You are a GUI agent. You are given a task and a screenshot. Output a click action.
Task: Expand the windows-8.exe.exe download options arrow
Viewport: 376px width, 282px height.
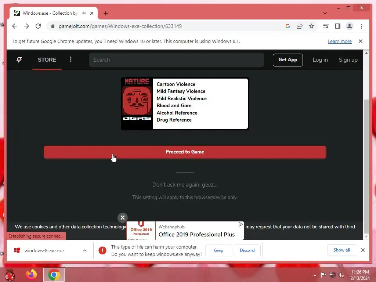click(x=85, y=250)
